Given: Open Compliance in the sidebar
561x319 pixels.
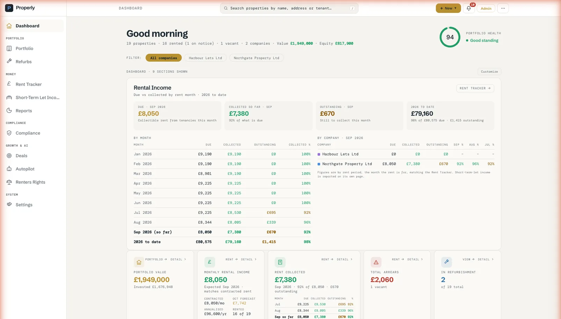Looking at the screenshot, I should (x=34, y=133).
